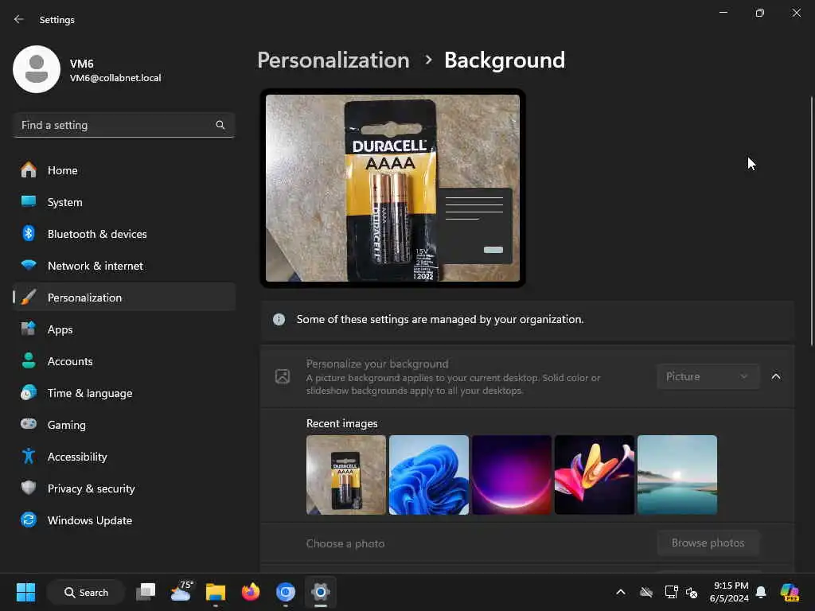Open the Chromium browser taskbar icon
The height and width of the screenshot is (611, 815).
286,592
